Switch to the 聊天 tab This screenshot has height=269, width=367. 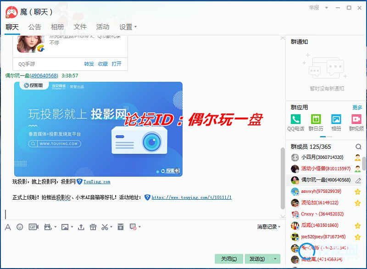click(x=12, y=27)
